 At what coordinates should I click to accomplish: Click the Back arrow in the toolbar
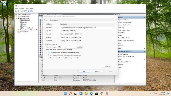[x=16, y=11]
